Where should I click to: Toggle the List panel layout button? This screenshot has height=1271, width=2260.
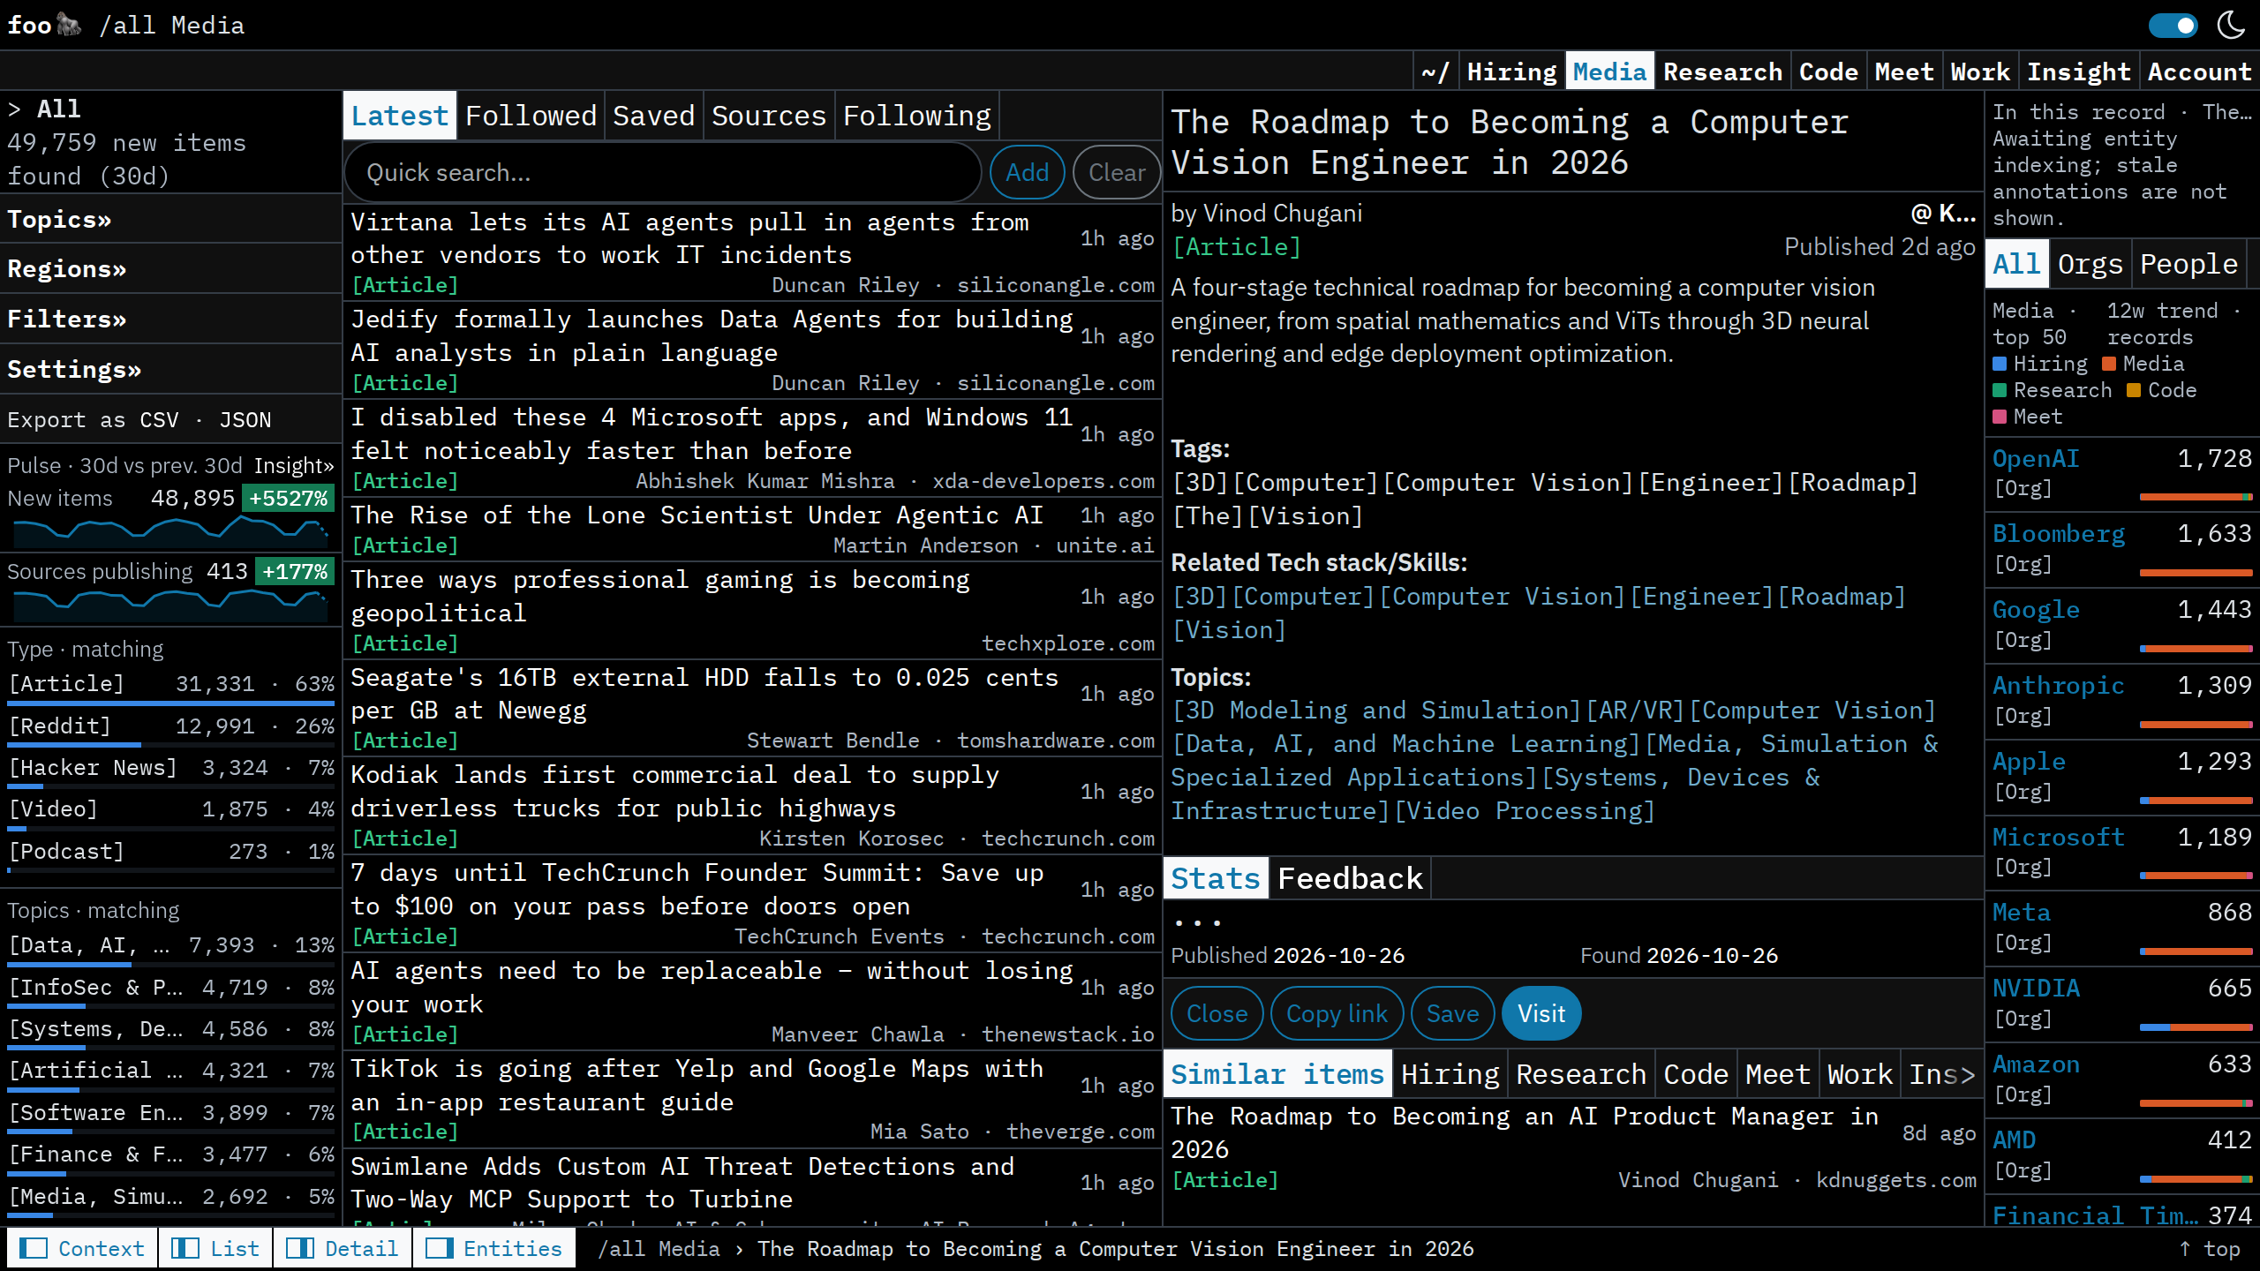(215, 1248)
